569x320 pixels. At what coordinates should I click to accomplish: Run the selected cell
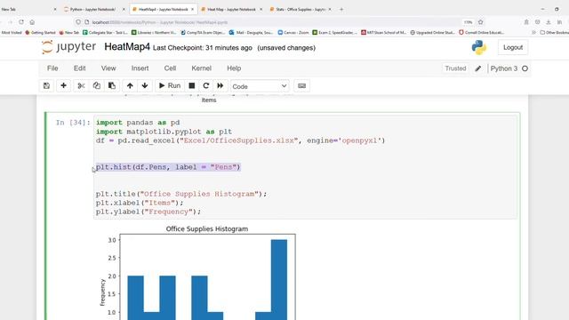[x=170, y=86]
